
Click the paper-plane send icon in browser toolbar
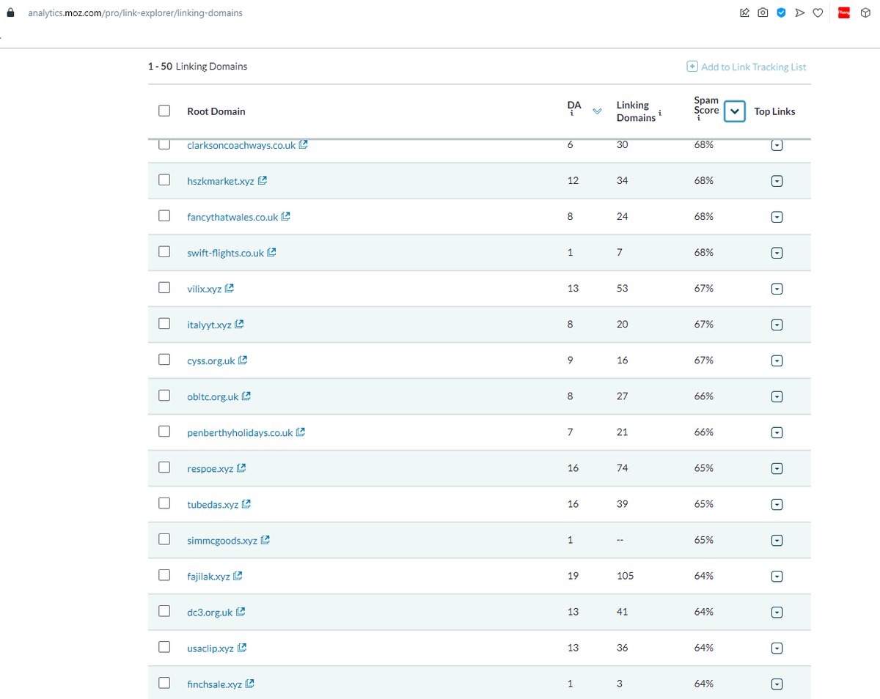point(799,12)
